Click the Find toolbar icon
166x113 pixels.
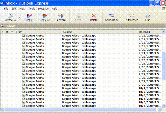point(148,16)
